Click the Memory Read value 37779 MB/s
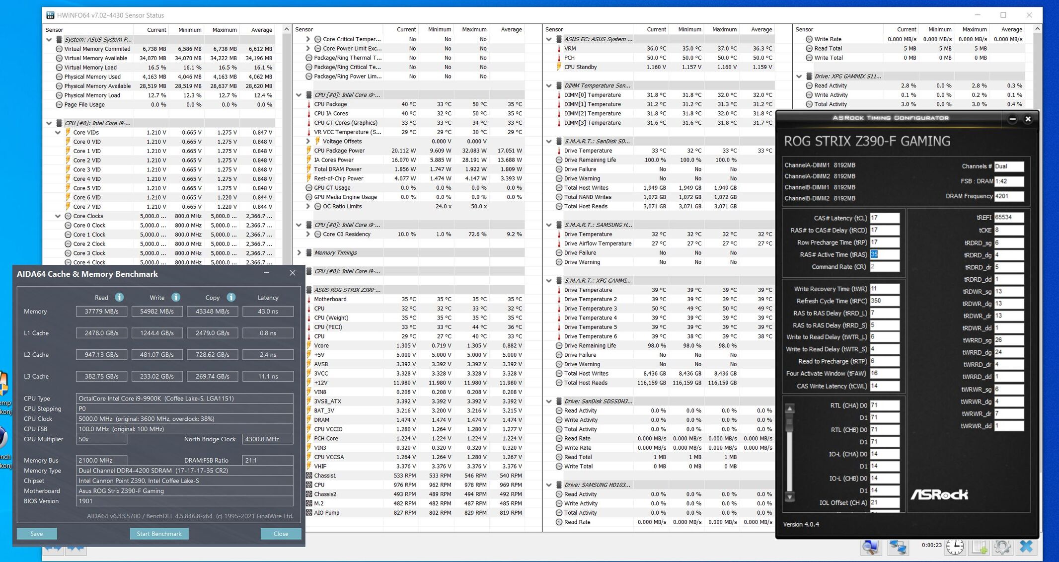Viewport: 1059px width, 562px height. 101,312
